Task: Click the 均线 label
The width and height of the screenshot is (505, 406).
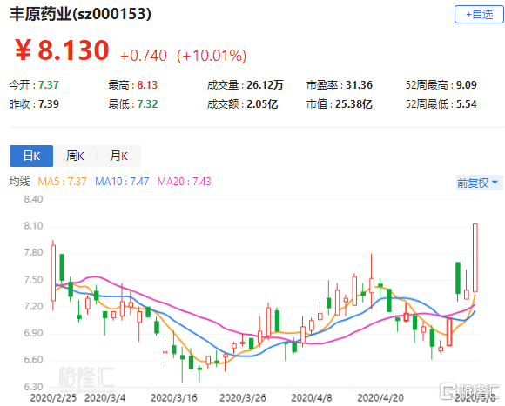Action: point(20,182)
